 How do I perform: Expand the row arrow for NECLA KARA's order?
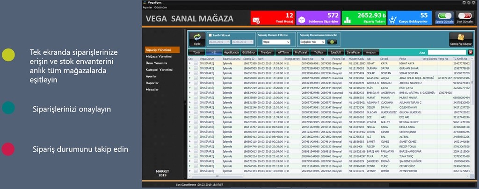click(190, 127)
